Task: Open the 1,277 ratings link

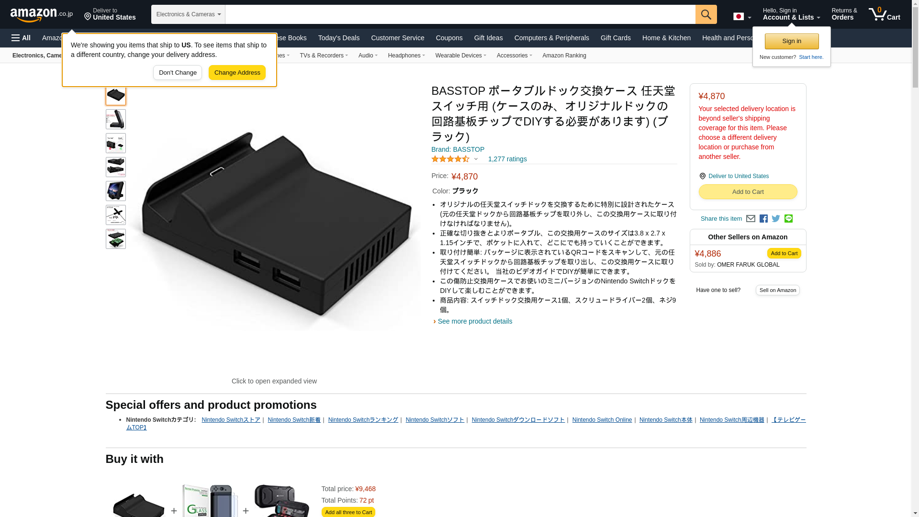Action: click(507, 159)
